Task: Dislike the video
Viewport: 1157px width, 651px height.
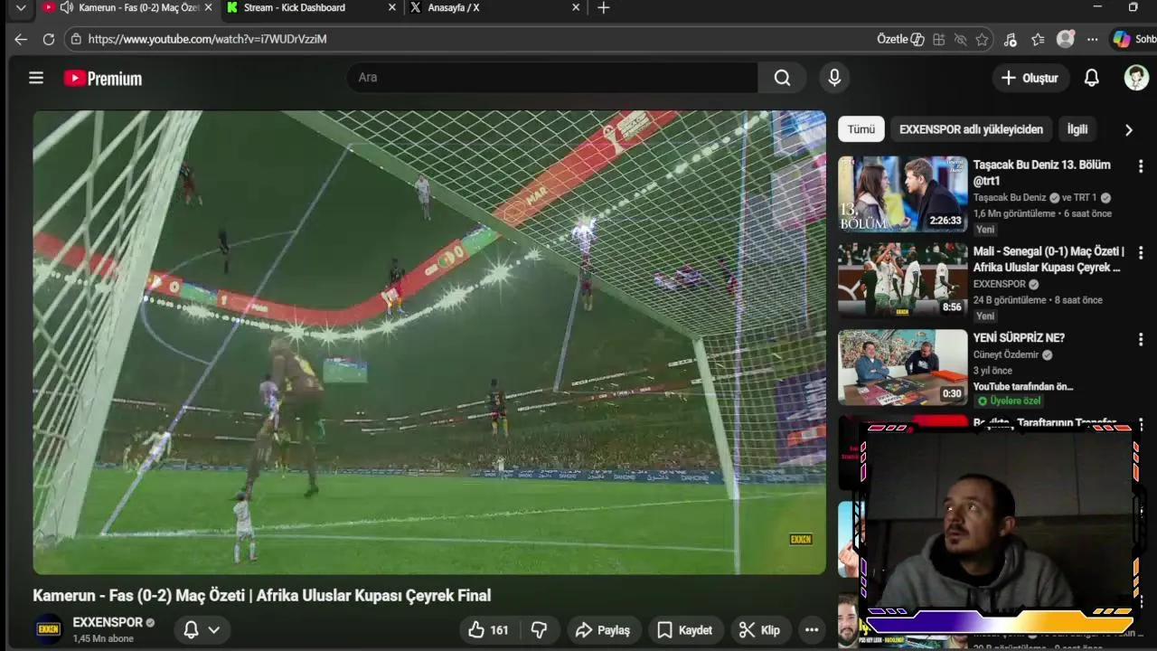Action: (x=539, y=630)
